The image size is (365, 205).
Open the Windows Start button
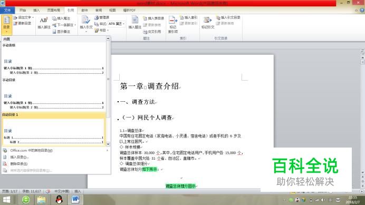pyautogui.click(x=6, y=200)
